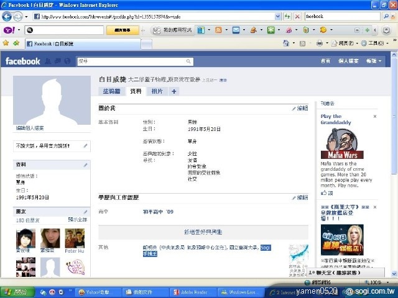Viewport: 398px width, 298px height.
Task: Select the Wall (塗鴉牆) tab
Action: pyautogui.click(x=111, y=91)
